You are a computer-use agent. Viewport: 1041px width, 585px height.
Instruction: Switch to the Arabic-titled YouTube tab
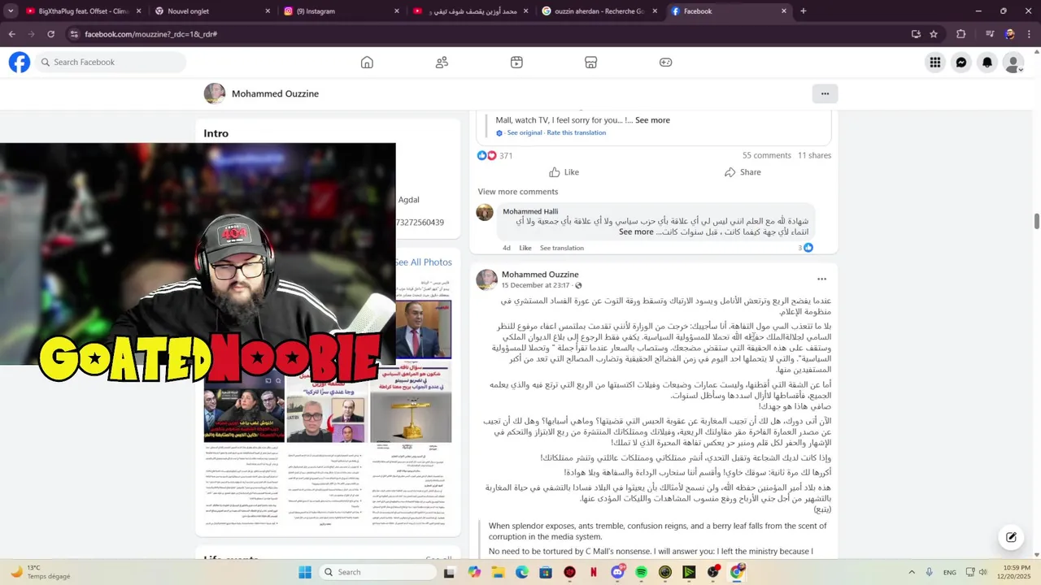click(471, 11)
